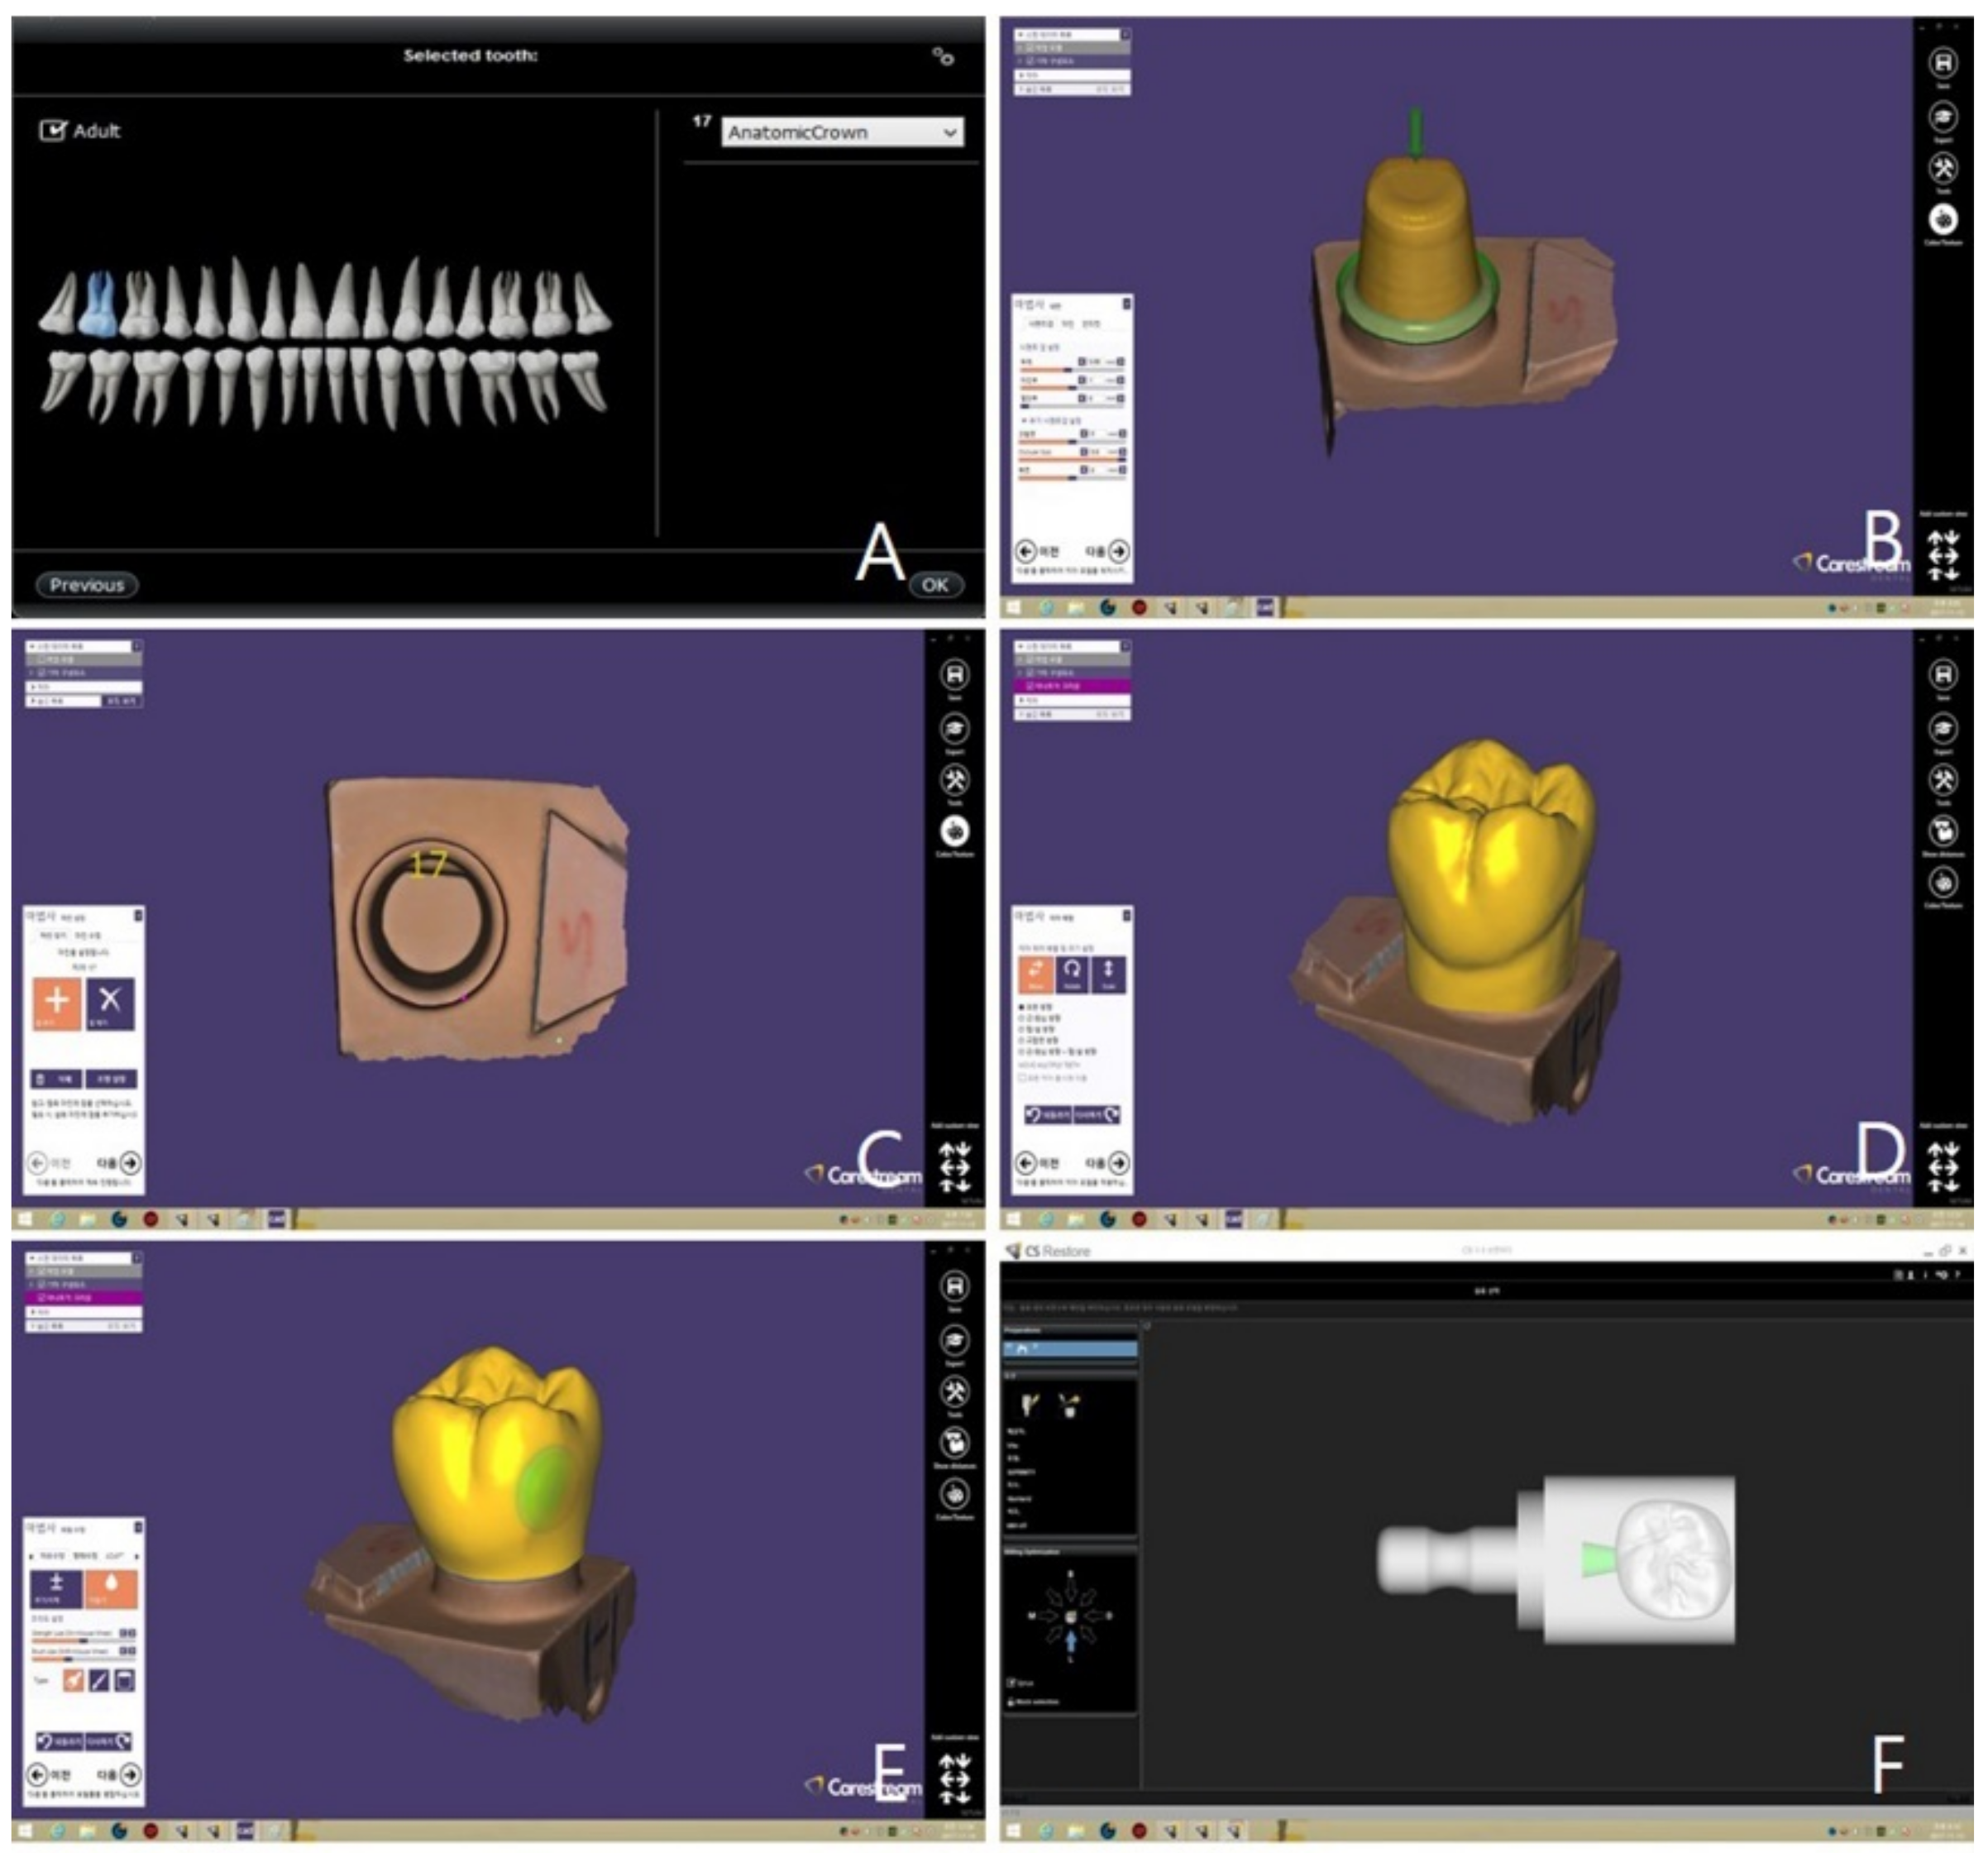The height and width of the screenshot is (1853, 1988).
Task: Click the right arrow of tab strip in panel E
Action: point(137,1556)
